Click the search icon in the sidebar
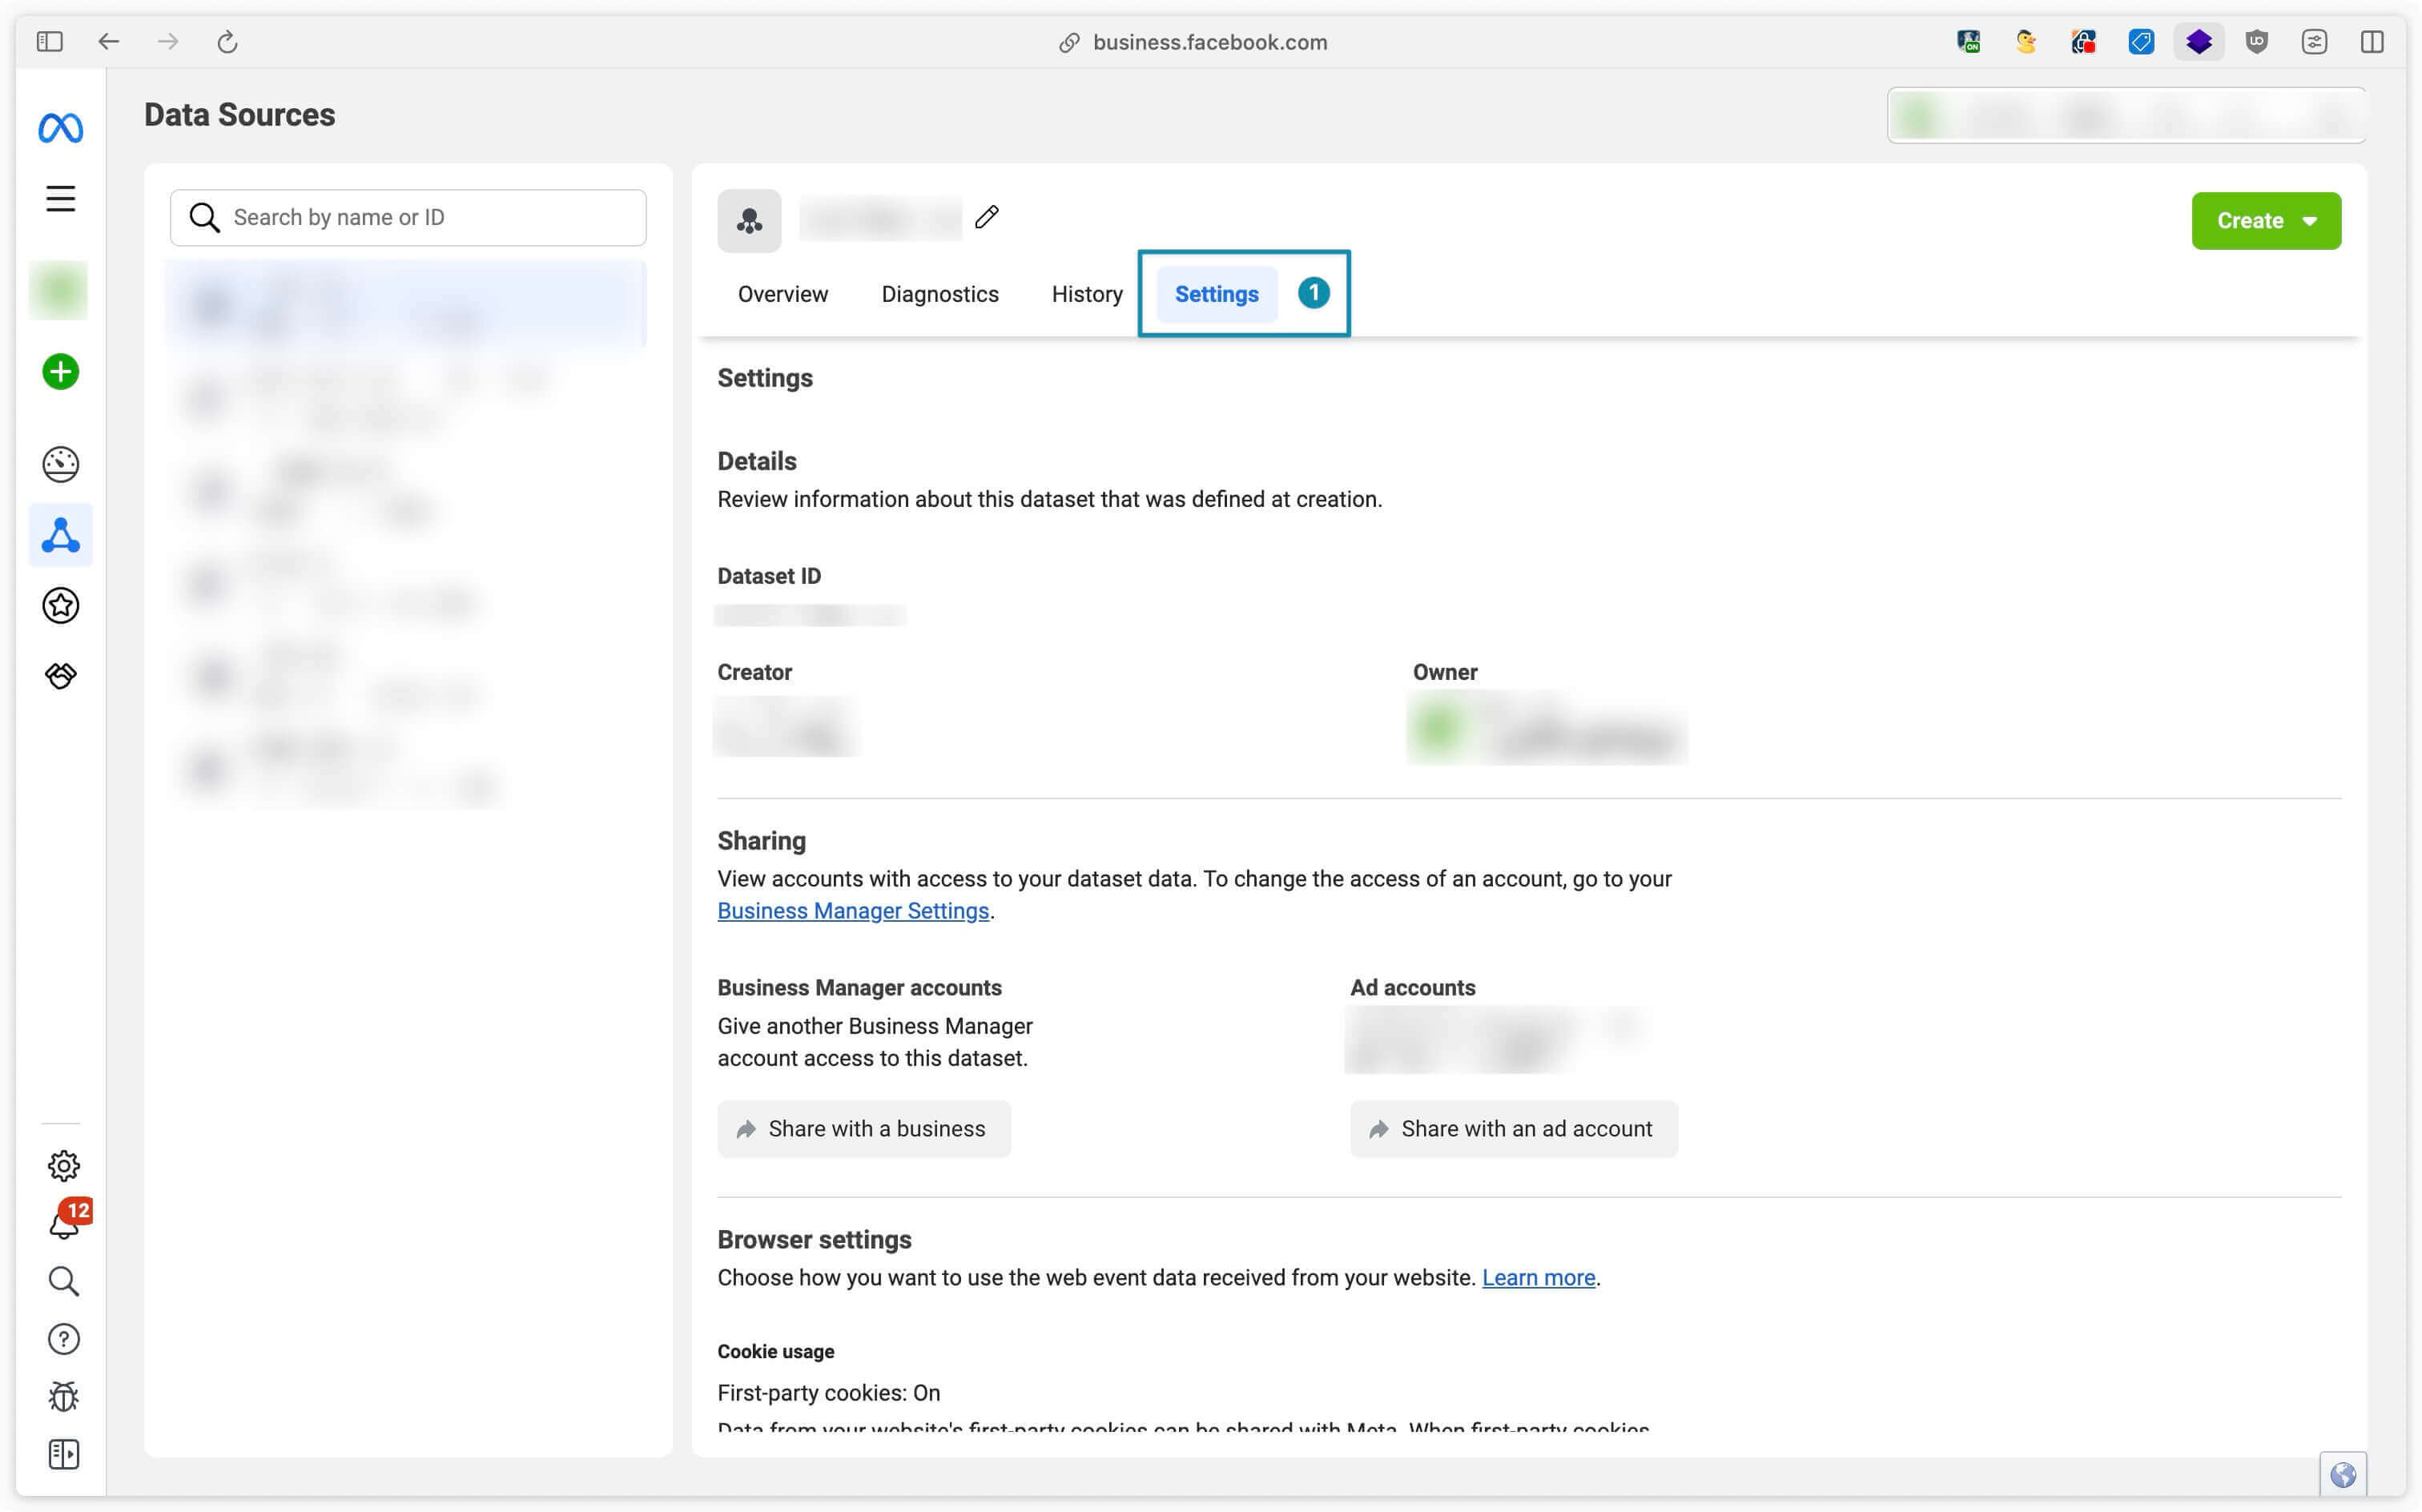Viewport: 2422px width, 1512px height. 62,1281
